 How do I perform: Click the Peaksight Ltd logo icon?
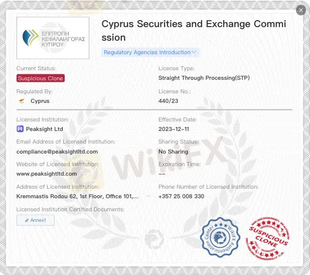(20, 129)
